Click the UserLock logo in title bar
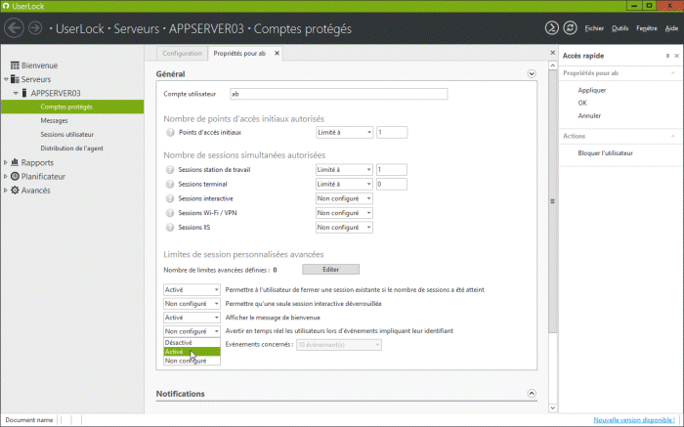The width and height of the screenshot is (684, 427). (x=6, y=6)
